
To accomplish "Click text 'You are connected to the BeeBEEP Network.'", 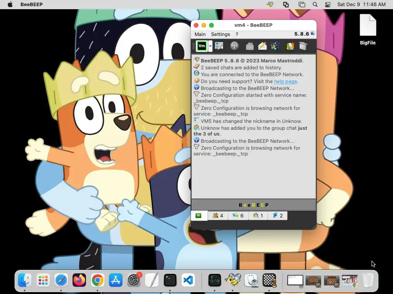I will tap(252, 74).
